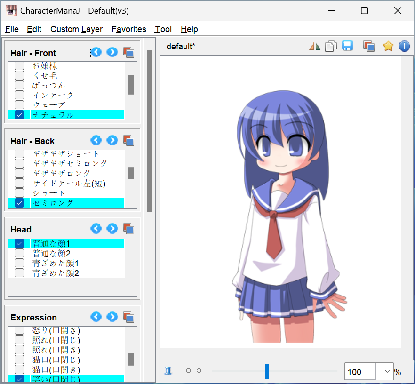Open the zoom percentage dropdown arrow
The image size is (415, 384).
coord(387,371)
